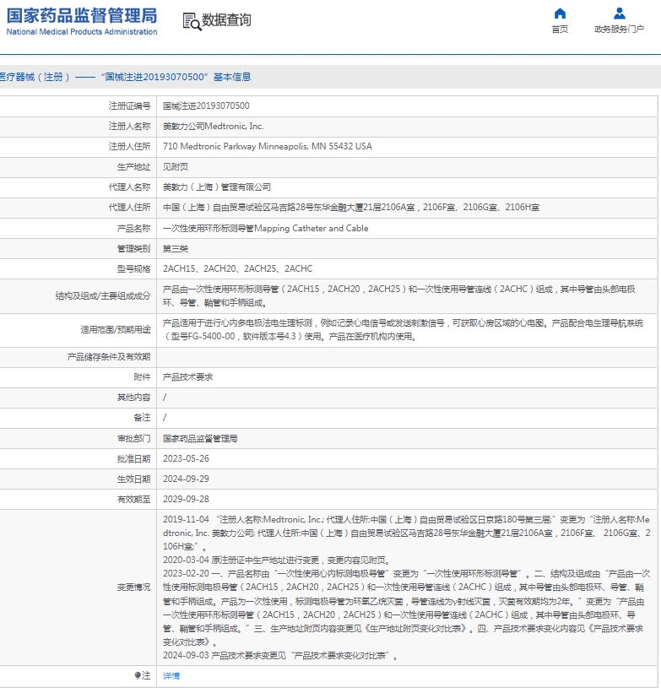Select address 710 Medtronic Parkway Minneapolis
661x693 pixels.
(x=268, y=146)
